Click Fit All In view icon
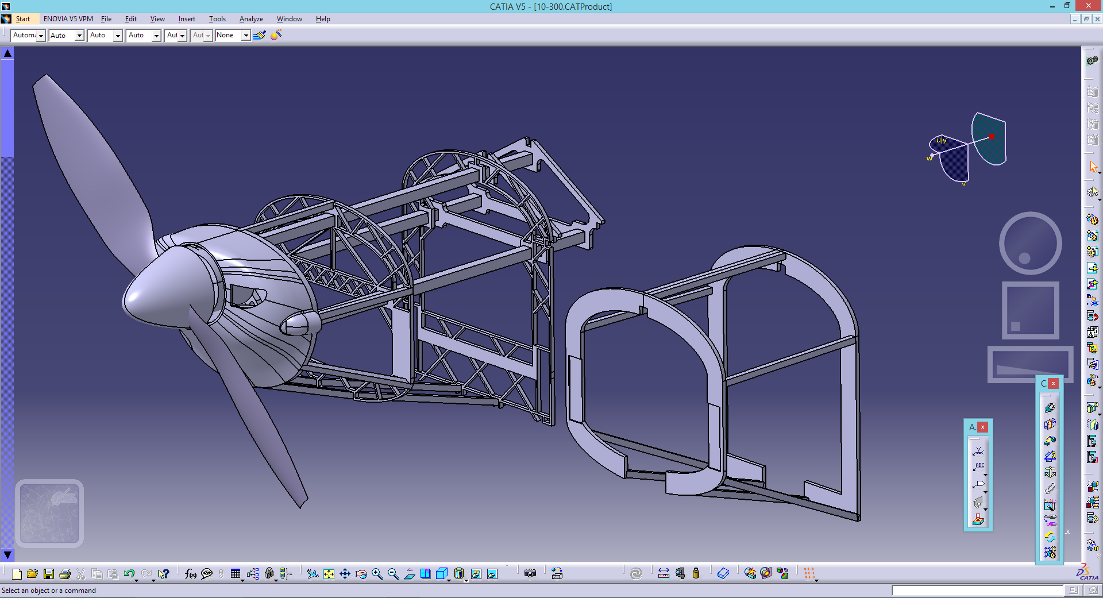Viewport: 1103px width, 598px height. coord(329,573)
